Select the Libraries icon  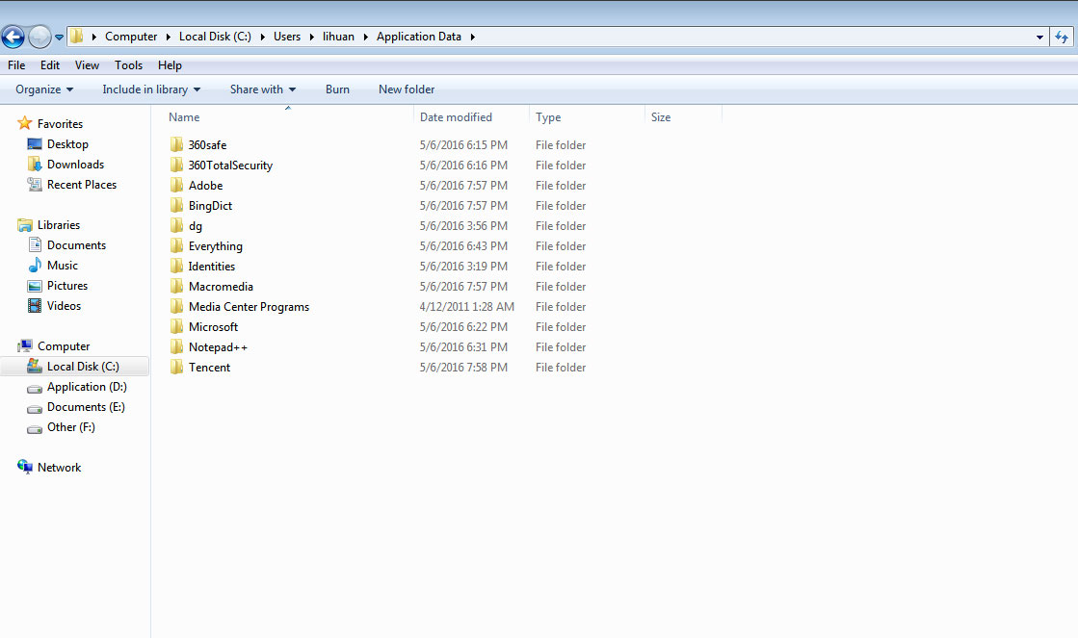(25, 225)
